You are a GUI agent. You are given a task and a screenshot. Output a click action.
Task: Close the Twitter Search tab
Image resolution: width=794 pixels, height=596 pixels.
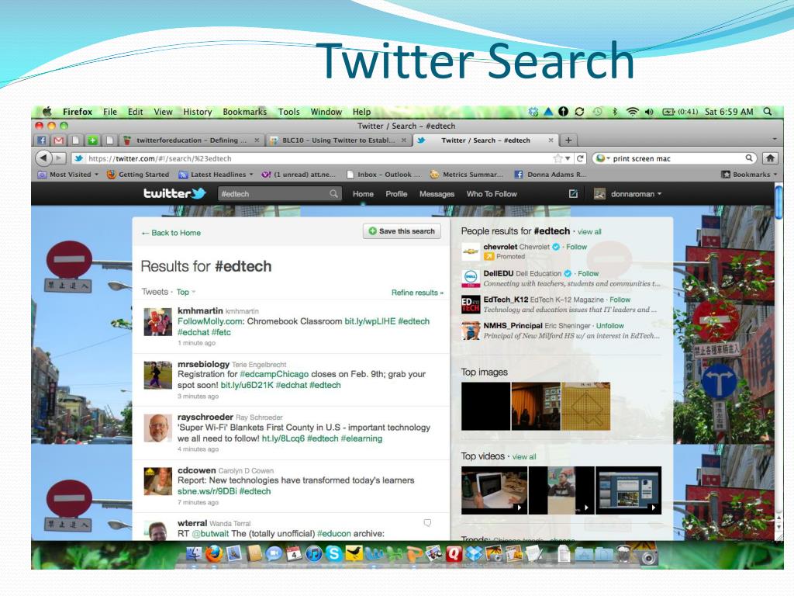[551, 140]
